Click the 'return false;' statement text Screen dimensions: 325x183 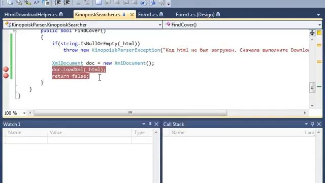(x=71, y=76)
